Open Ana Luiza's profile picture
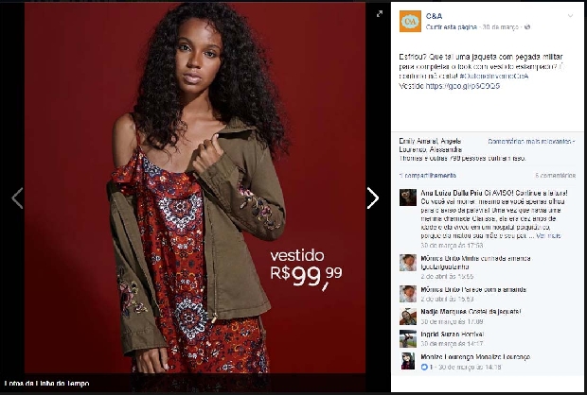This screenshot has width=587, height=395. (408, 197)
